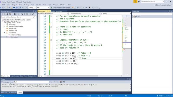Toggle auto-hide pin on Solution Explorer panel
173x97 pixels.
coord(33,11)
